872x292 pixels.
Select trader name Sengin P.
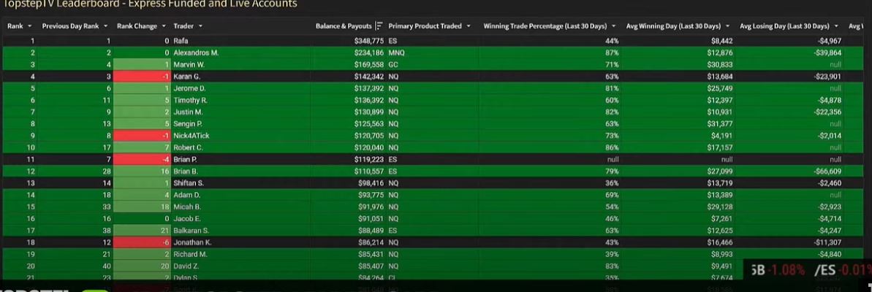[x=187, y=124]
